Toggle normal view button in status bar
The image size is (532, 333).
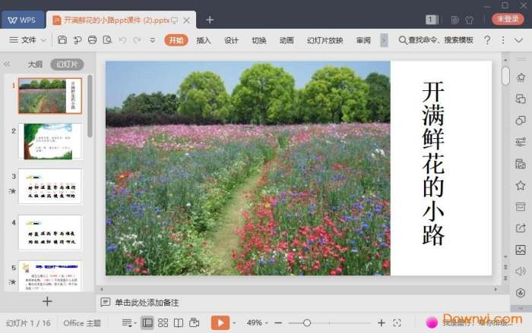tap(147, 323)
